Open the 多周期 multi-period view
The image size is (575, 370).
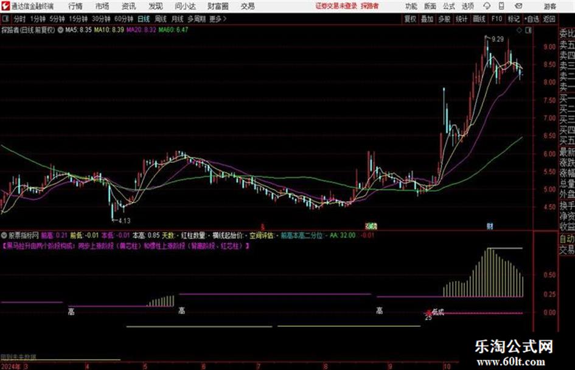[196, 19]
